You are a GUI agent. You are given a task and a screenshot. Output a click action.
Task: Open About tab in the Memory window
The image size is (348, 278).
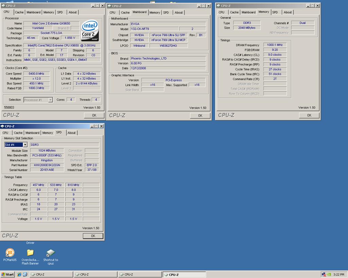point(288,12)
